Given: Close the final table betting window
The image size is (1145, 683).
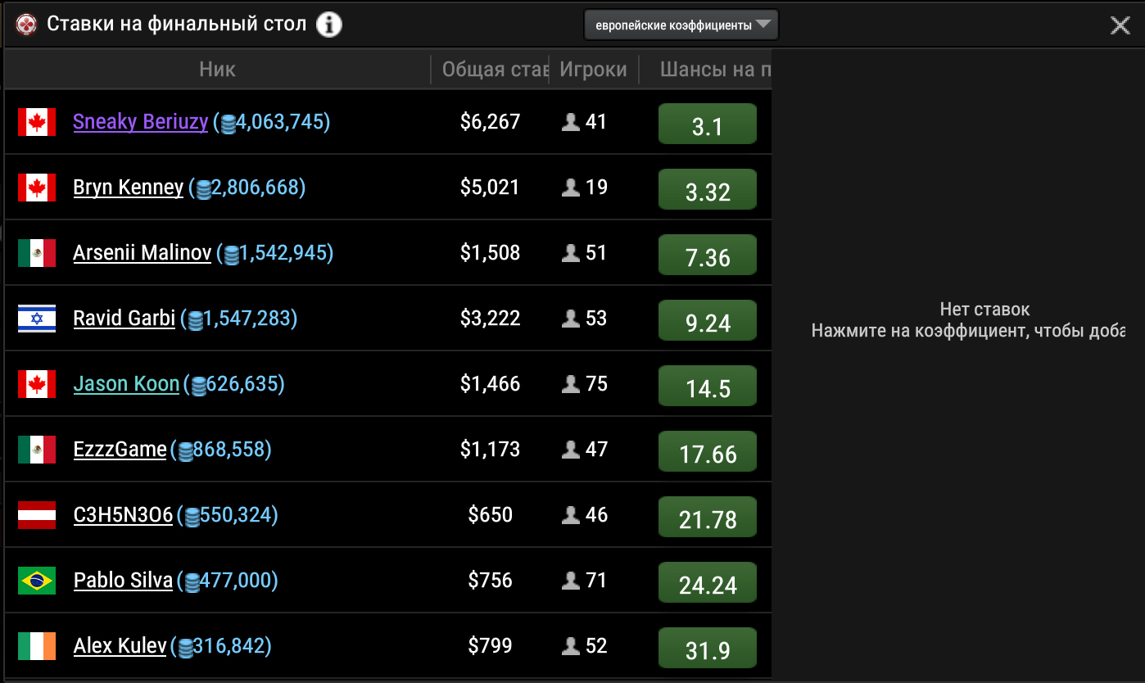Looking at the screenshot, I should (1120, 25).
